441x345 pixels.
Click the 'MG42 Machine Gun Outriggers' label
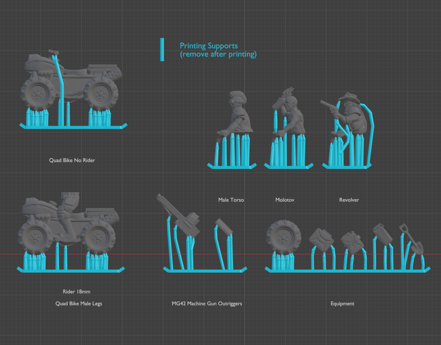[x=207, y=304]
